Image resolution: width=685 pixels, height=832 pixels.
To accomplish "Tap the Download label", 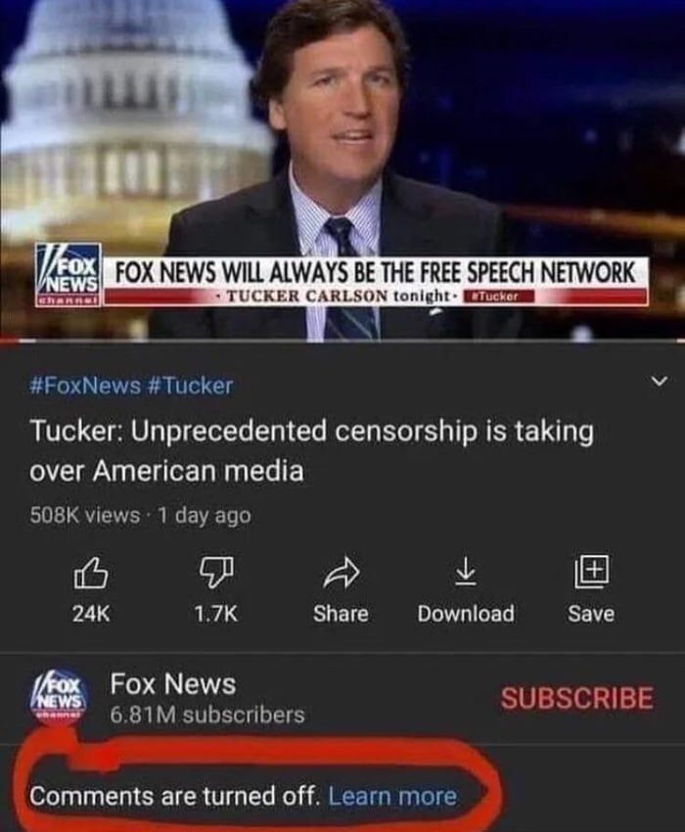I will pos(466,614).
